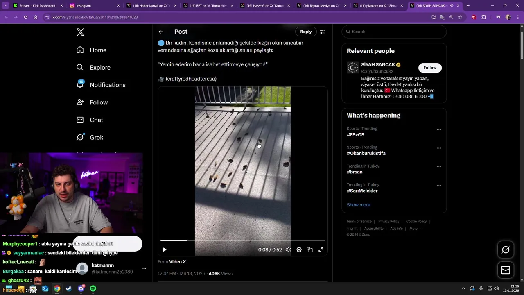The image size is (524, 295).
Task: Open Spotify from the taskbar
Action: [93, 289]
